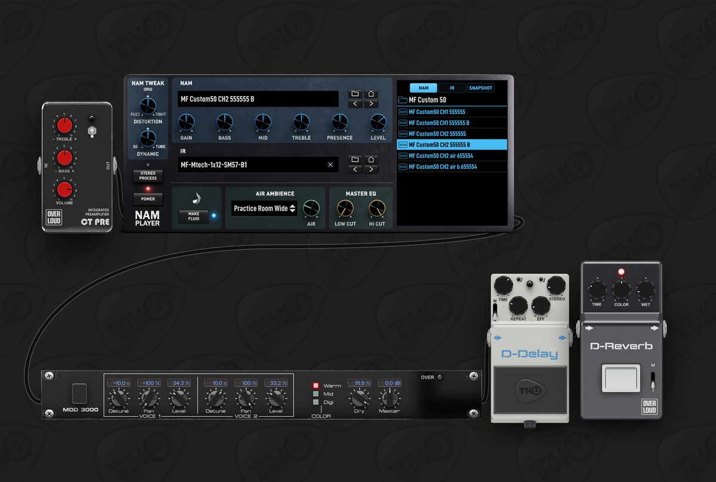Click the Make Fluid button
This screenshot has height=482, width=716.
(x=194, y=216)
